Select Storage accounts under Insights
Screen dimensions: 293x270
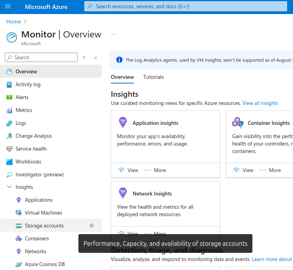tap(51, 226)
